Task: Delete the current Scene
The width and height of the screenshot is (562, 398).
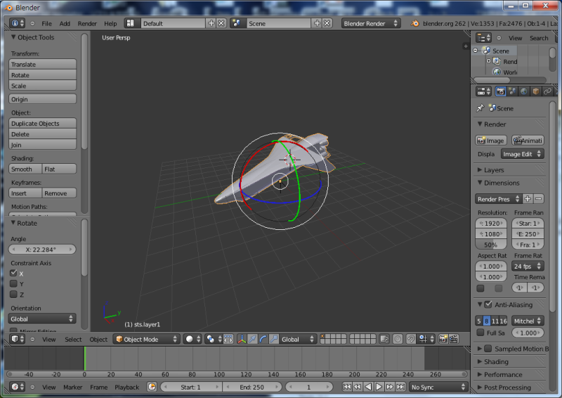Action: click(x=327, y=23)
